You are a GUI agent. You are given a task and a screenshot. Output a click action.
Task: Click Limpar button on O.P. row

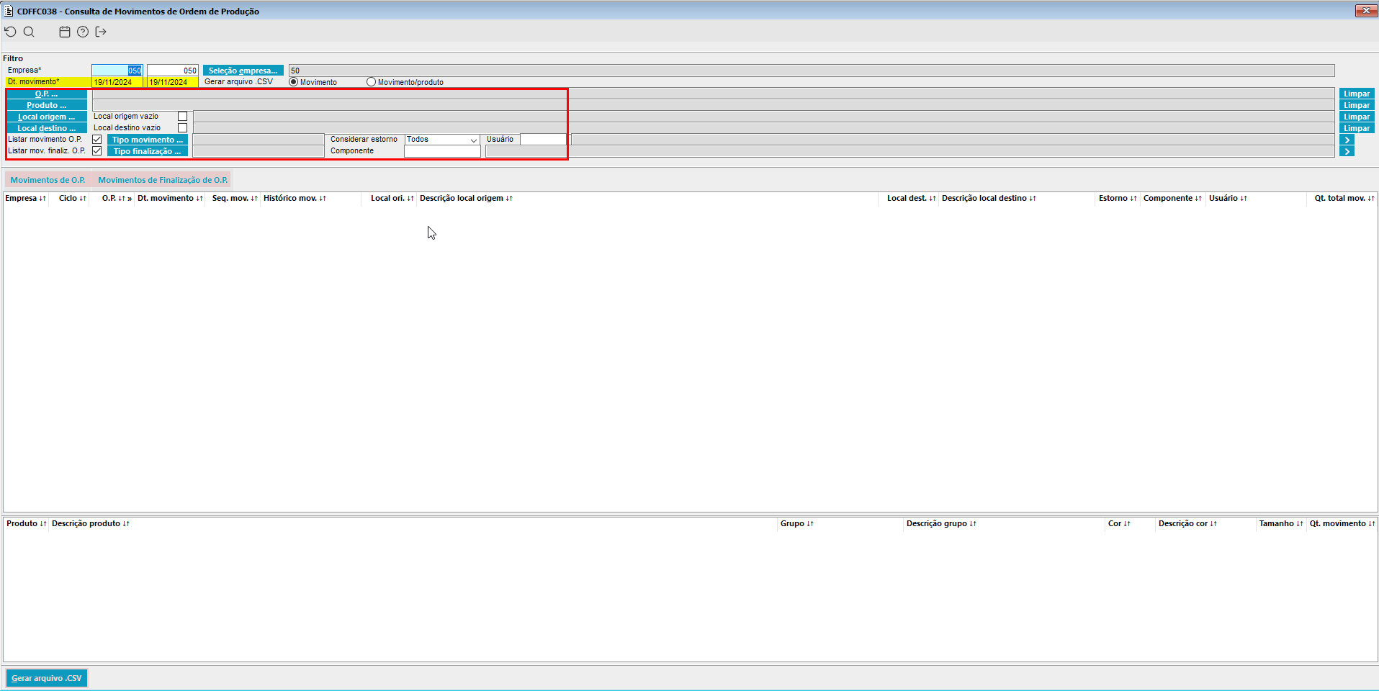point(1357,94)
